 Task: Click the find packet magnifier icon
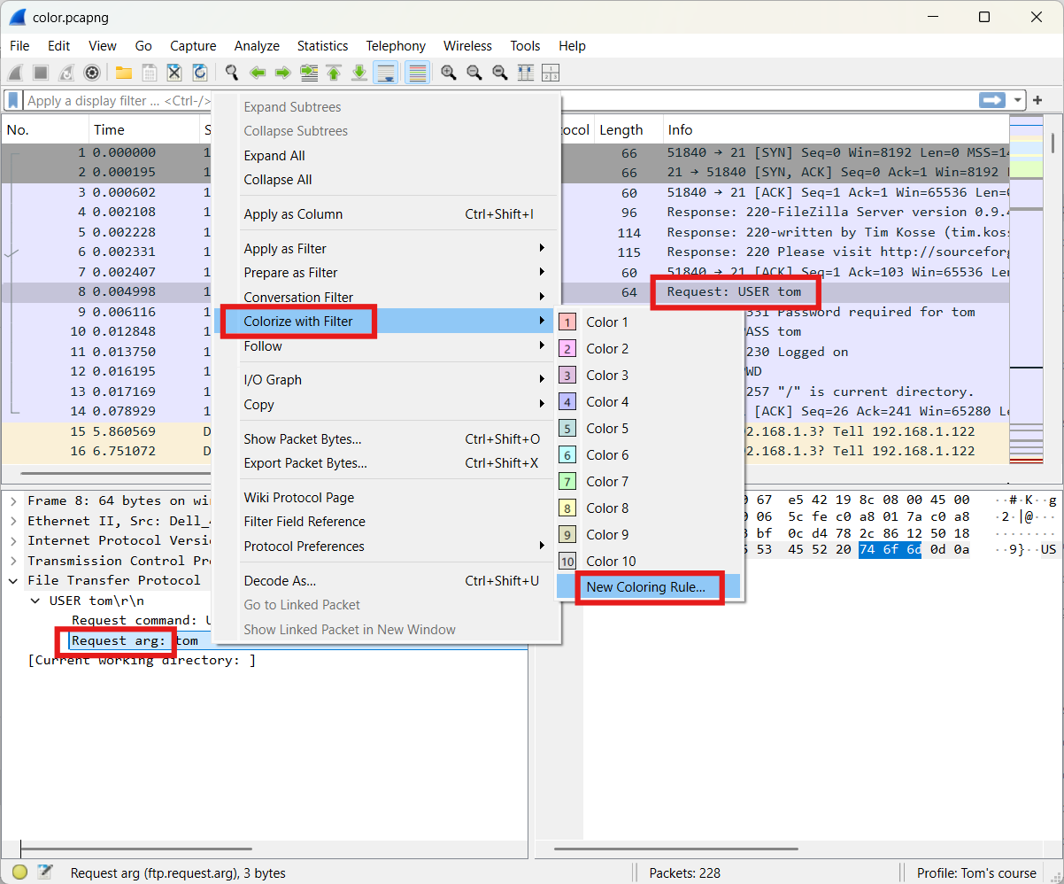click(x=232, y=73)
